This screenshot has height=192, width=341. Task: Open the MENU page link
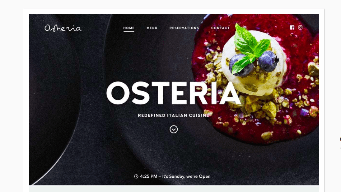tap(152, 28)
